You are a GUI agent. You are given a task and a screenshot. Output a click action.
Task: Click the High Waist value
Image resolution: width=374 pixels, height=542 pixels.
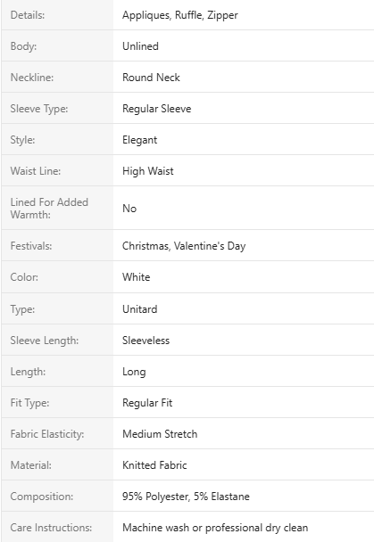(x=148, y=171)
